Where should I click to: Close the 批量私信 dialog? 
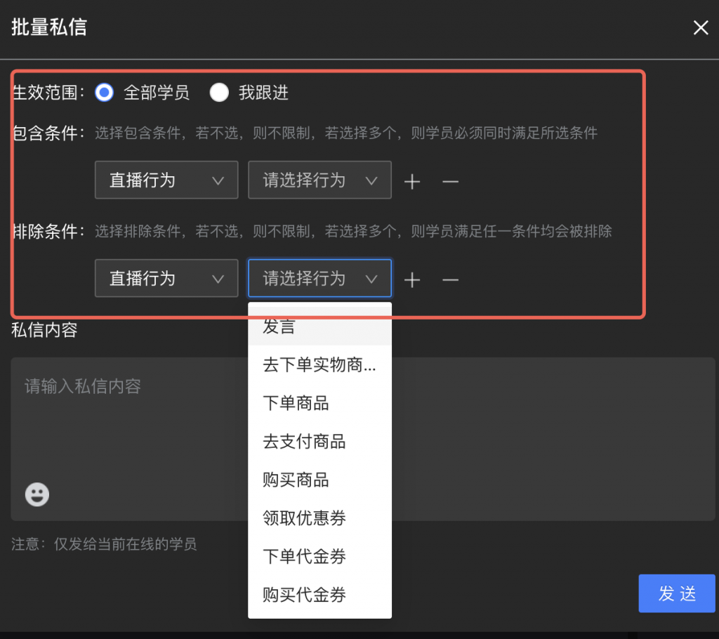[x=700, y=28]
